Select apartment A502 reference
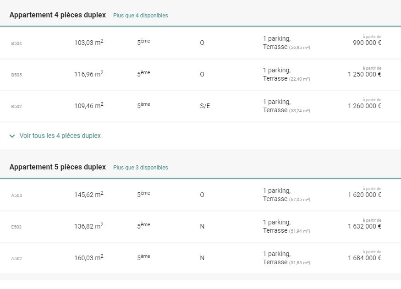401x289 pixels. click(x=16, y=258)
